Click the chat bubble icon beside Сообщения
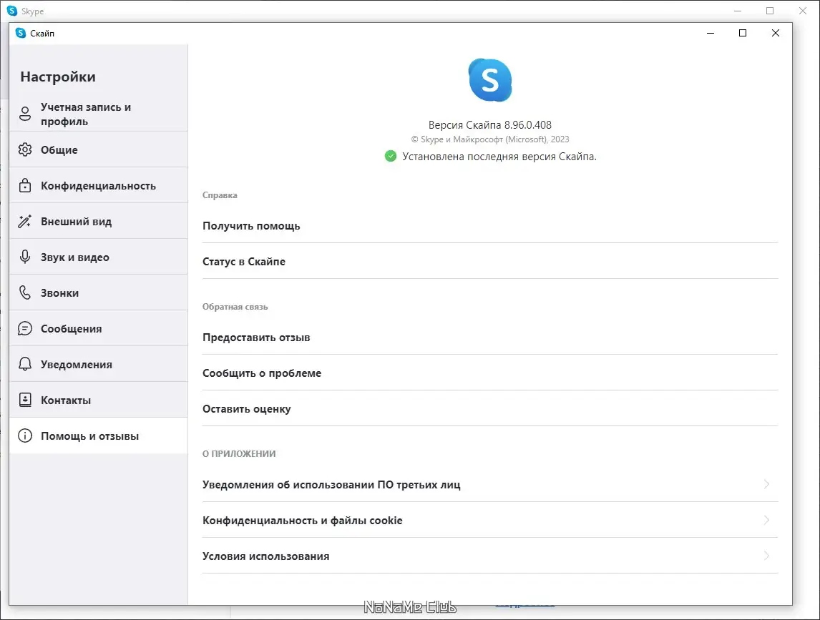Image resolution: width=820 pixels, height=620 pixels. pyautogui.click(x=25, y=328)
